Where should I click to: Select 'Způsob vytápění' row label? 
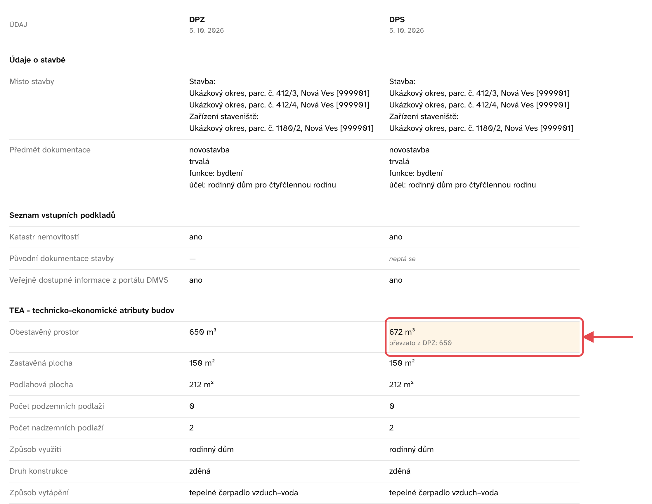coord(39,493)
